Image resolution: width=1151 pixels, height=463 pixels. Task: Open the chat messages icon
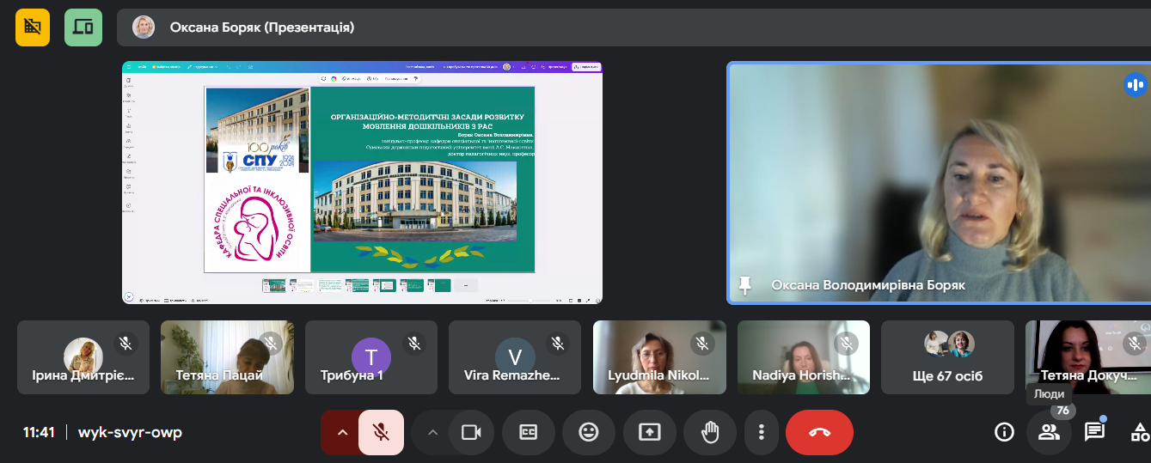point(1094,432)
